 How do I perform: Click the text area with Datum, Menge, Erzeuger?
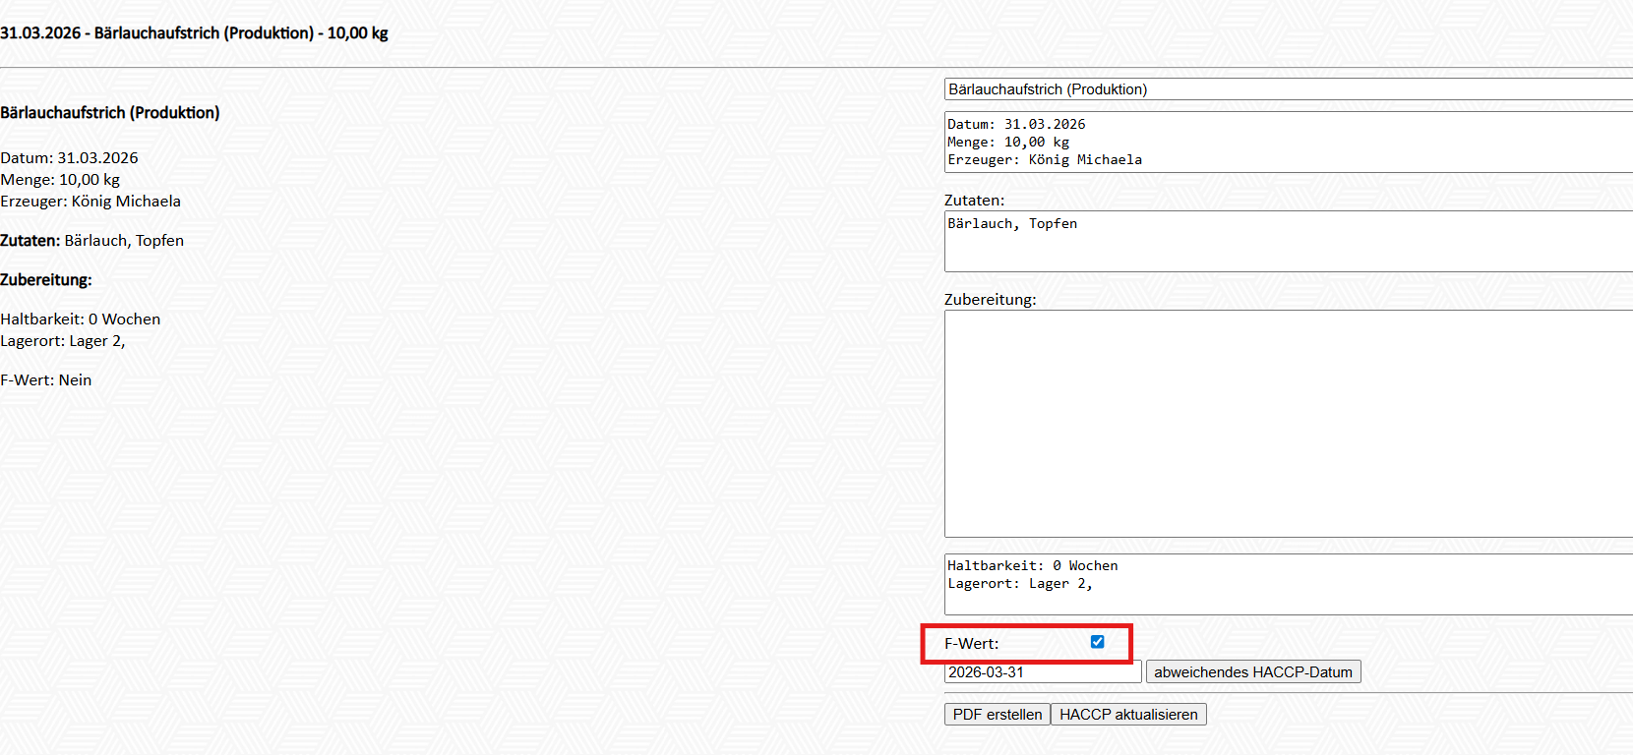[x=1279, y=143]
